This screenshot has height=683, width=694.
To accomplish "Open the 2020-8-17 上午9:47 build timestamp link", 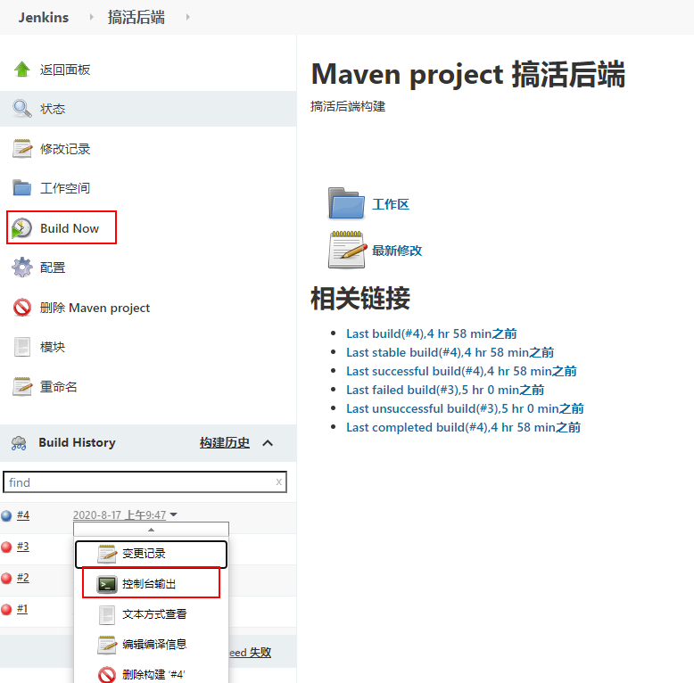I will (120, 514).
